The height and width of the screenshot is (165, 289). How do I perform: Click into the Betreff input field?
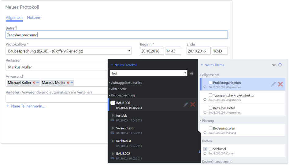[x=117, y=35]
